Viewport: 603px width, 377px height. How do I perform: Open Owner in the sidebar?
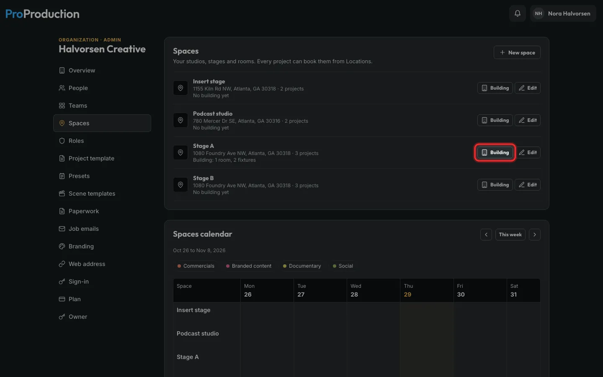click(102, 317)
